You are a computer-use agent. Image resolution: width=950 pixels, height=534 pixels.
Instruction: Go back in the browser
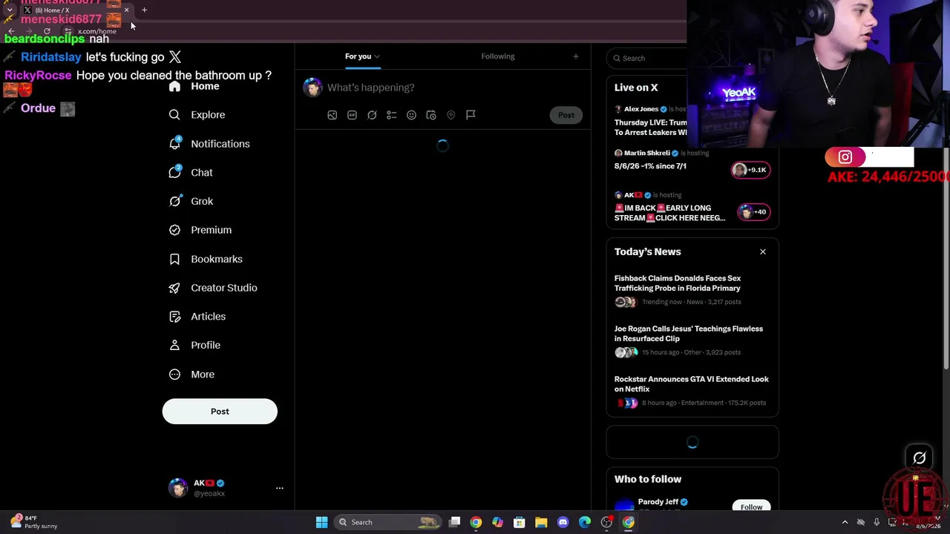(x=10, y=31)
